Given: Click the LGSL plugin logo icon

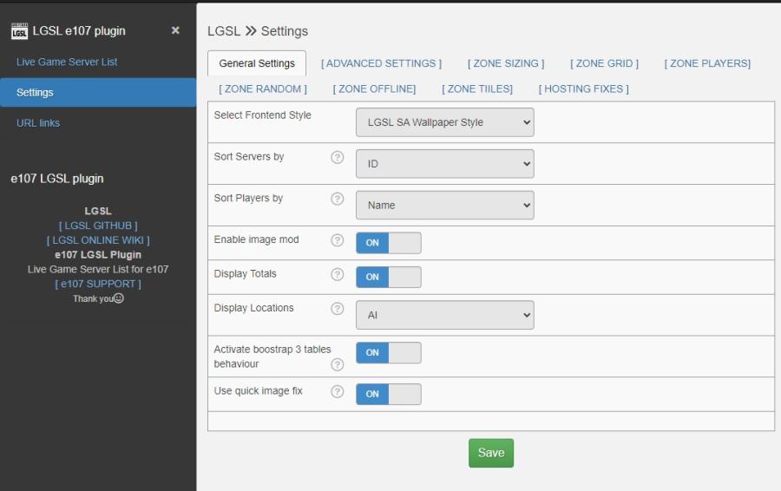Looking at the screenshot, I should coord(19,31).
